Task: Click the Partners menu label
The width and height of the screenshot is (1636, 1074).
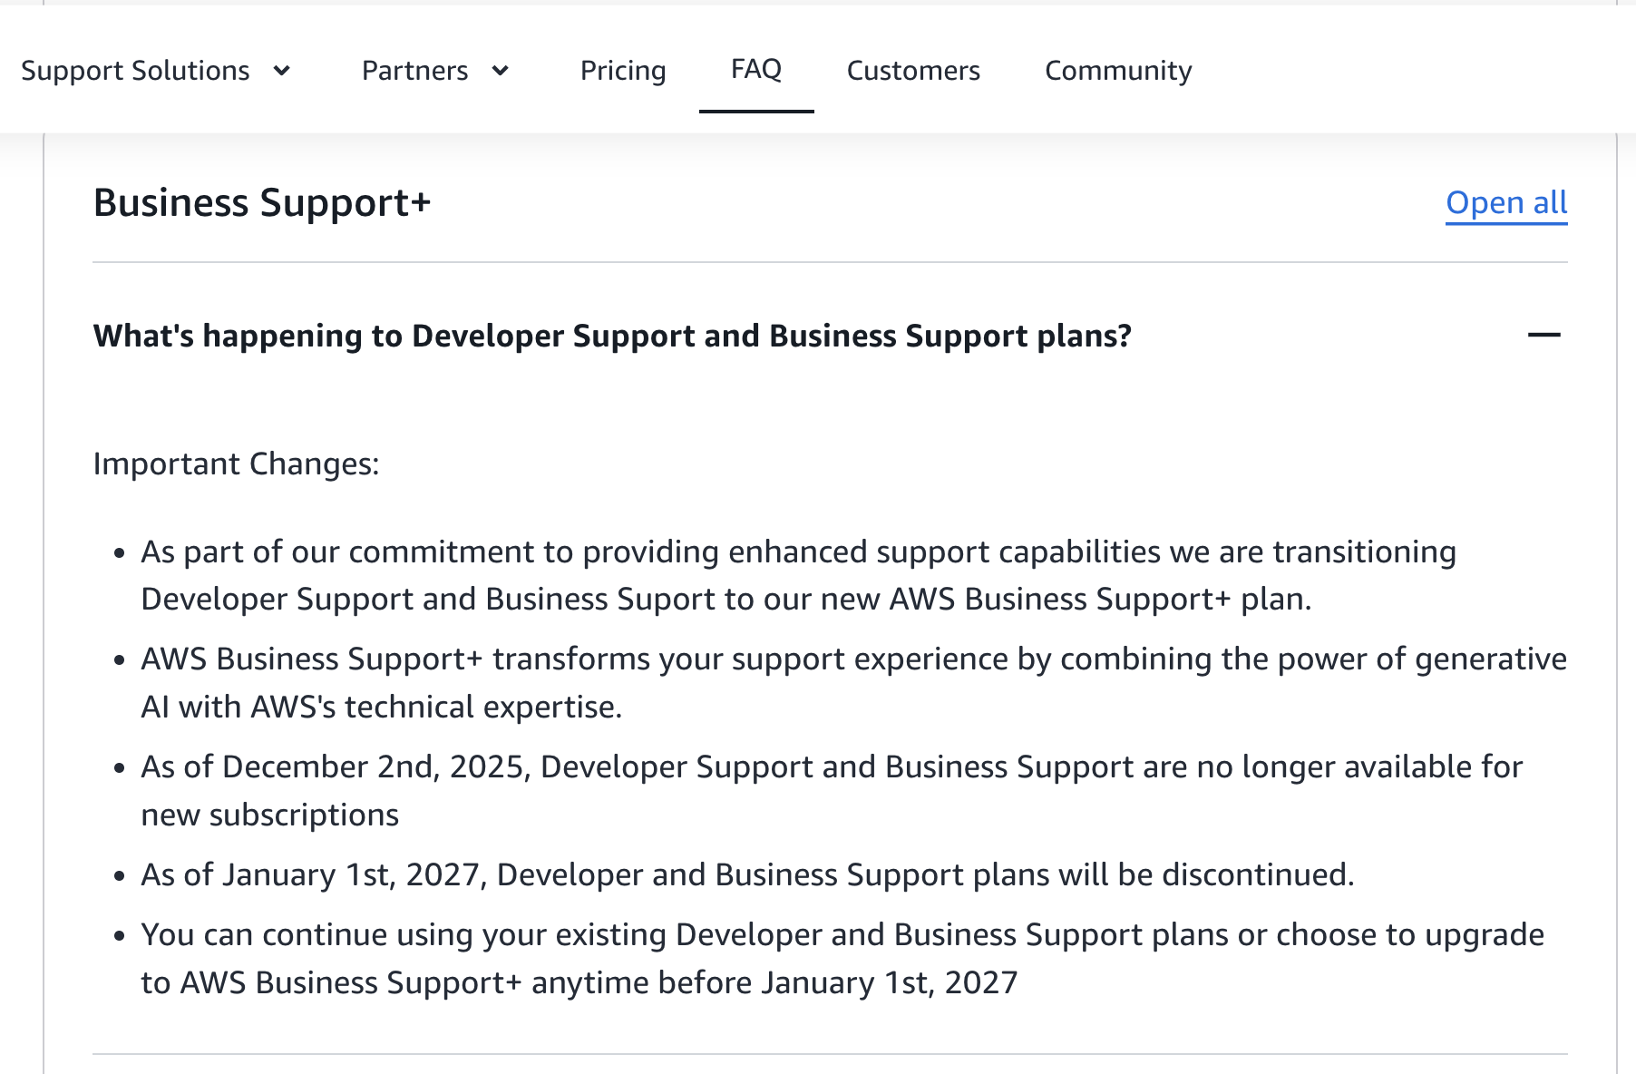Action: click(414, 71)
